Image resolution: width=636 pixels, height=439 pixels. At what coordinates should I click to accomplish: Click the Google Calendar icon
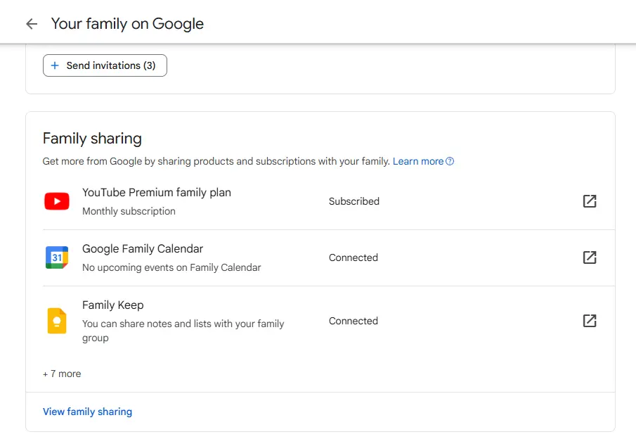tap(57, 257)
